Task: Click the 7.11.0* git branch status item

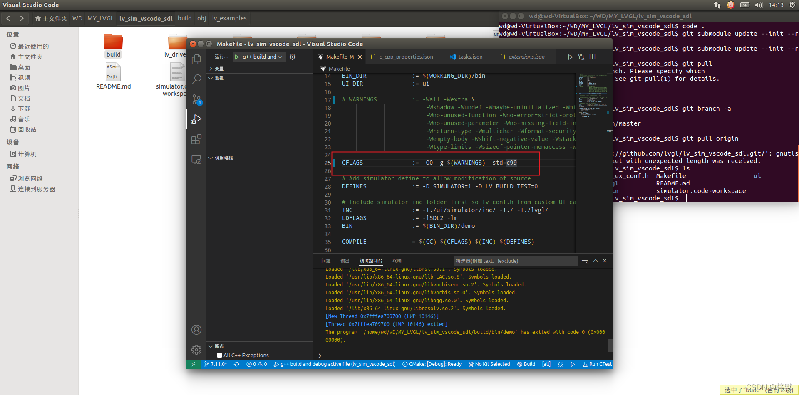Action: pos(216,364)
